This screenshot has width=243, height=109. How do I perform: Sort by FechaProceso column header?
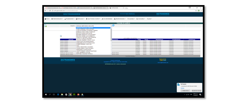click(192, 39)
